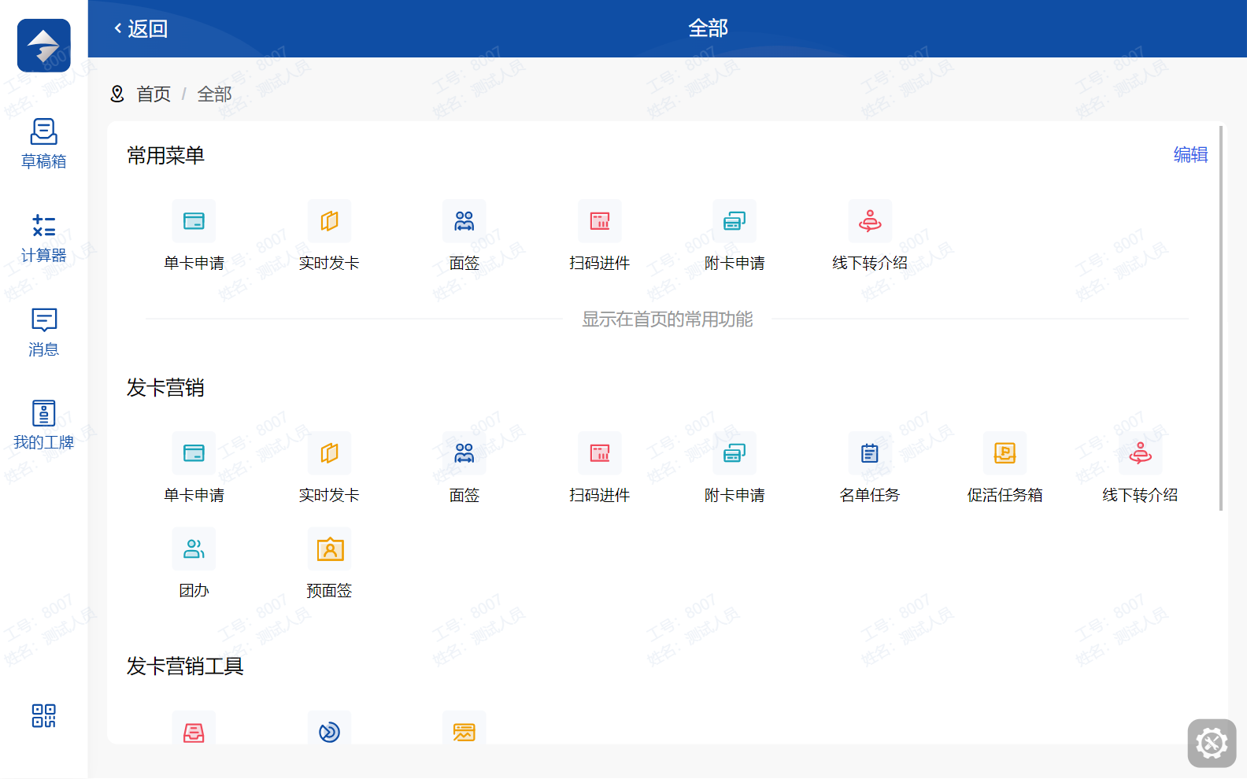This screenshot has width=1247, height=779.
Task: Open 扫码进件 under 发卡营销
Action: tap(600, 467)
